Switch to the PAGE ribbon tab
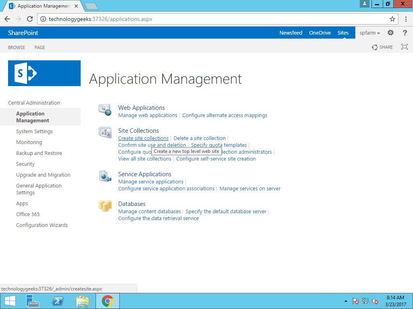The height and width of the screenshot is (309, 413). tap(40, 47)
